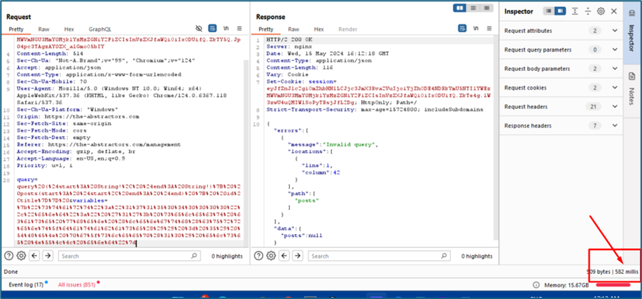Screen dimensions: 642x299
Task: Click the '21' count badge on Request headers
Action: click(594, 106)
